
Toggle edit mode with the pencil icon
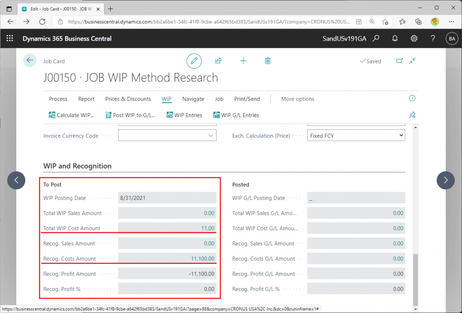pyautogui.click(x=194, y=61)
